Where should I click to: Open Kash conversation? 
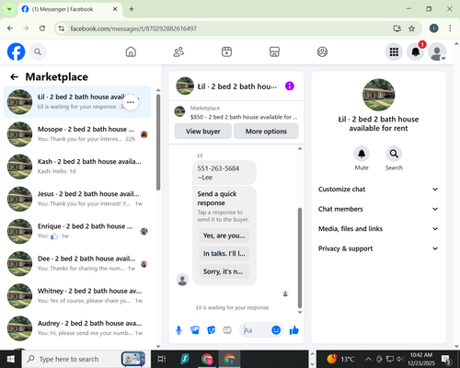click(x=77, y=167)
